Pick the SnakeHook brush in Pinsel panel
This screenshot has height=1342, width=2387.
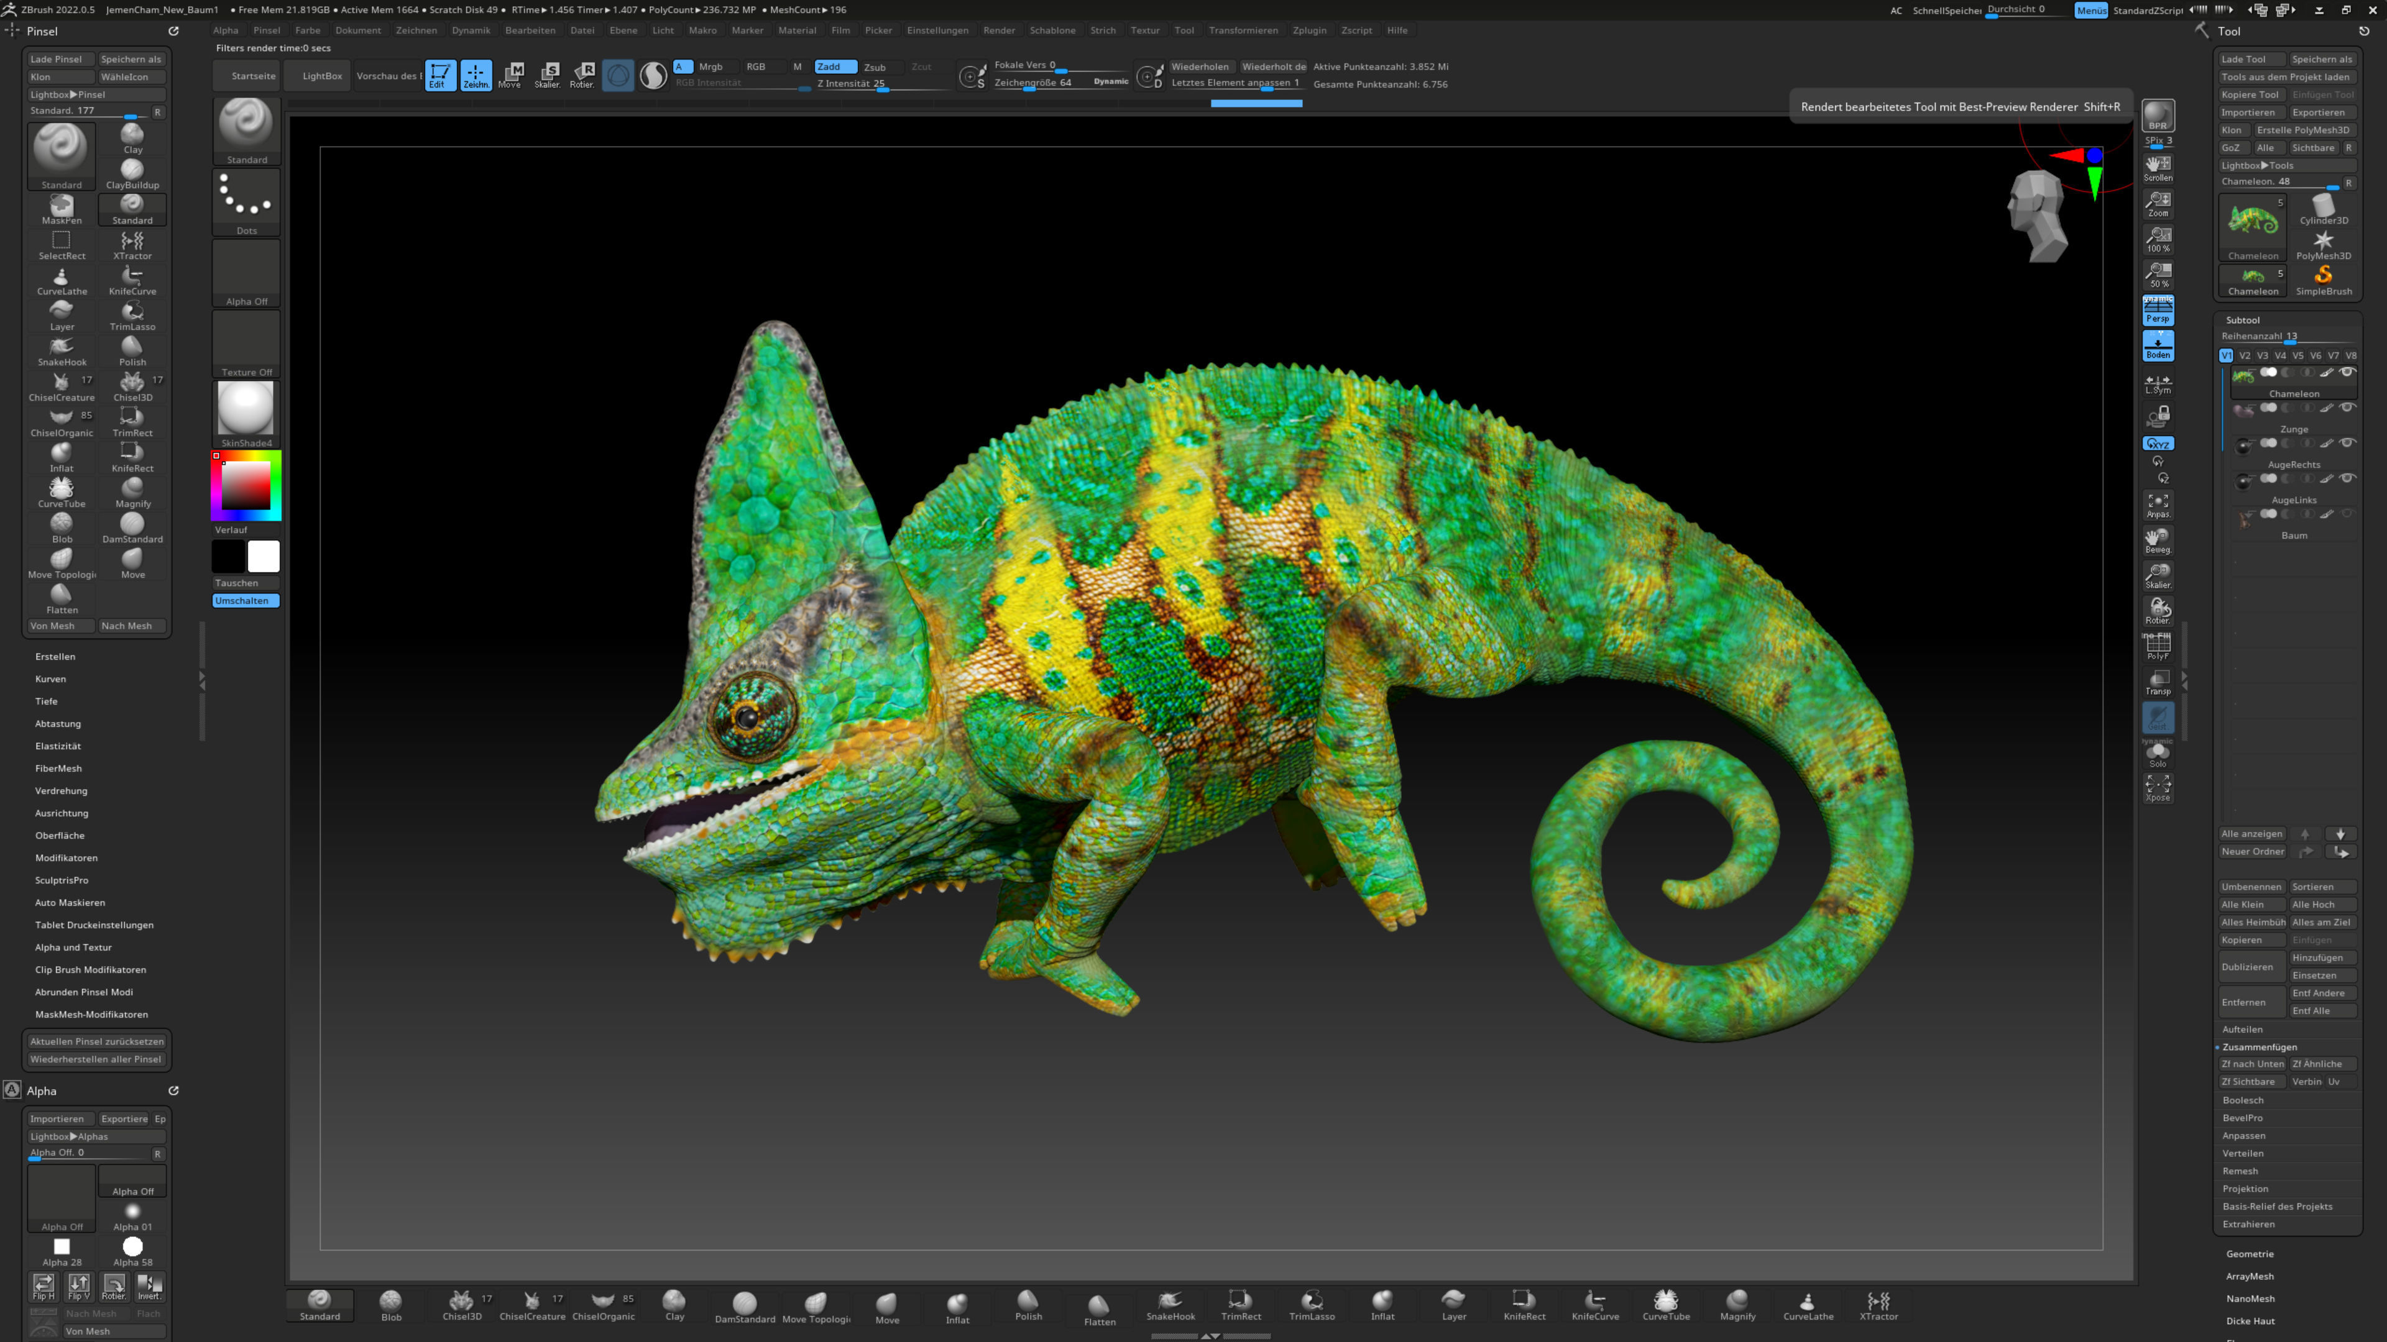61,352
